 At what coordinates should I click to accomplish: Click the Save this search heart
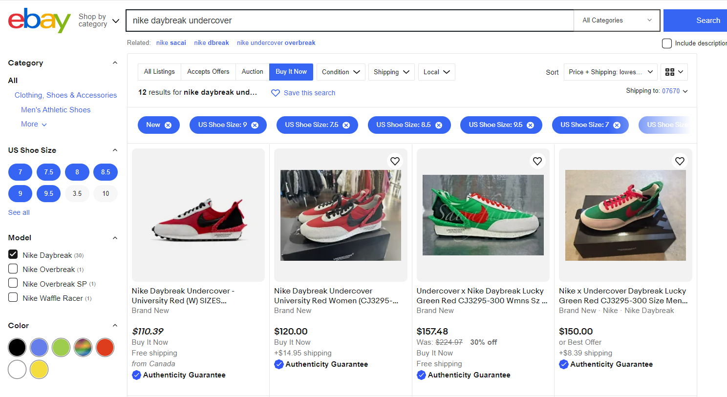[276, 93]
